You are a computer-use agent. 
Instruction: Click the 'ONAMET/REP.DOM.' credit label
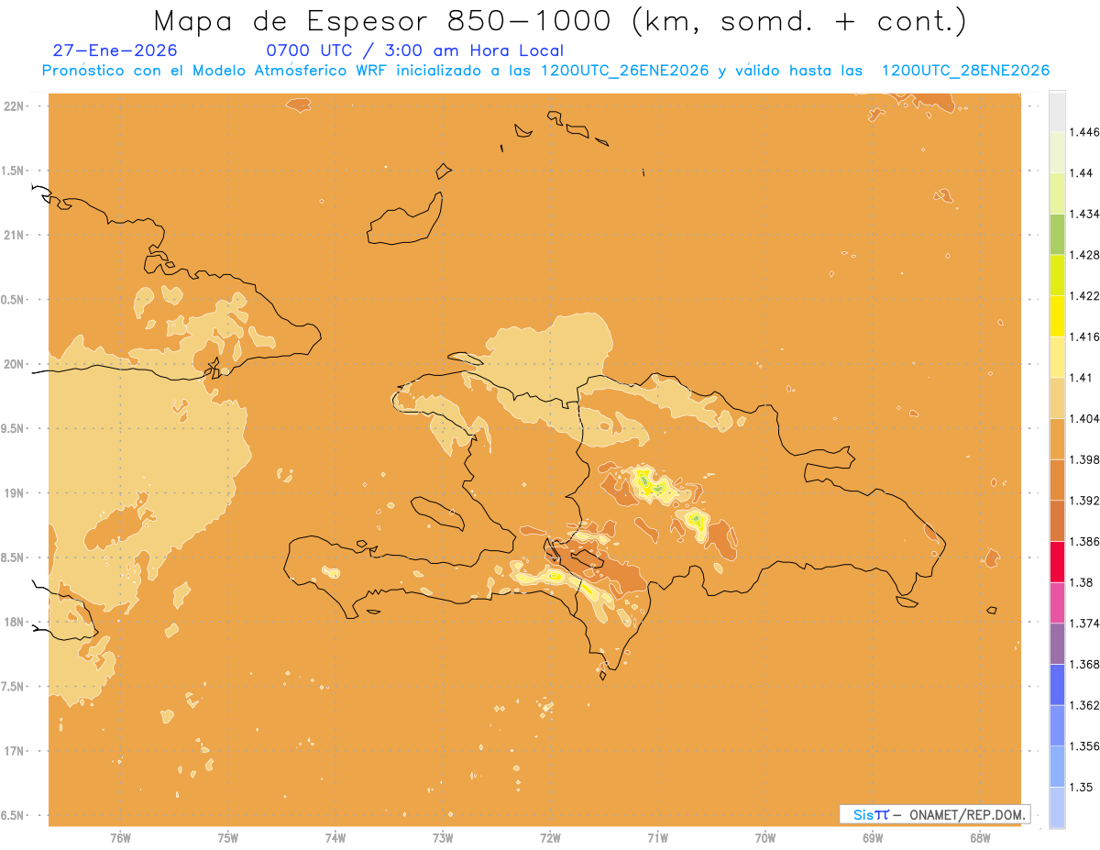(x=966, y=814)
